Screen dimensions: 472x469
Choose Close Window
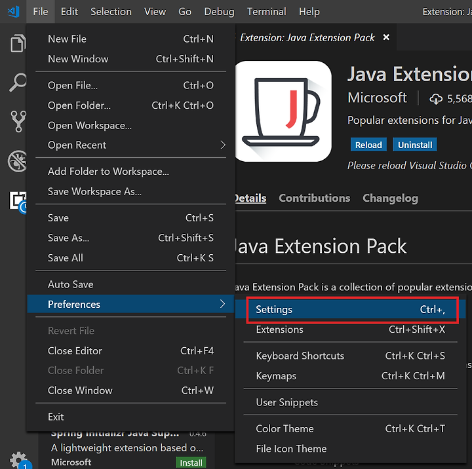(130, 390)
